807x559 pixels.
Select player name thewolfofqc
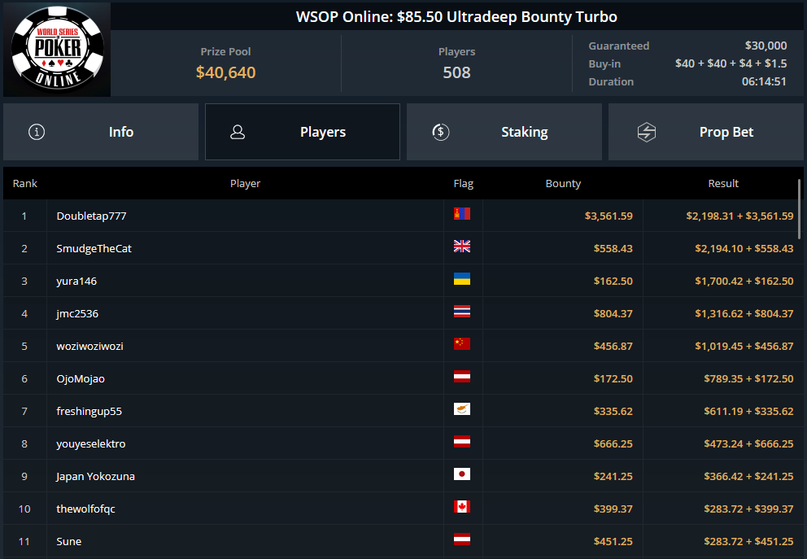pos(85,509)
